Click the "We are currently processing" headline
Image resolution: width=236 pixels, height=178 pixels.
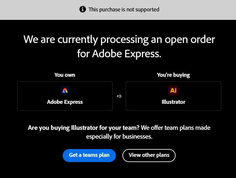pos(86,40)
